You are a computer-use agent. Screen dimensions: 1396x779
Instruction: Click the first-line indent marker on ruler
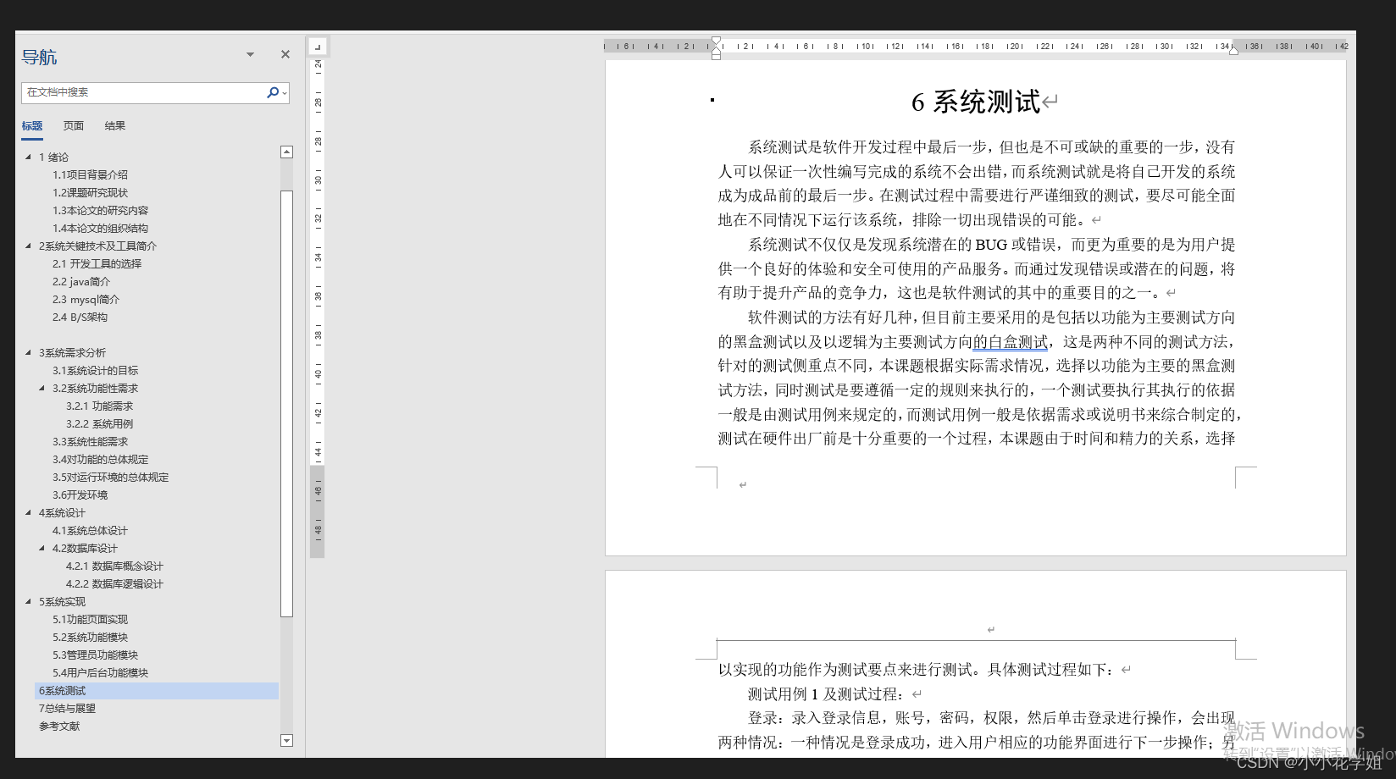coord(717,38)
